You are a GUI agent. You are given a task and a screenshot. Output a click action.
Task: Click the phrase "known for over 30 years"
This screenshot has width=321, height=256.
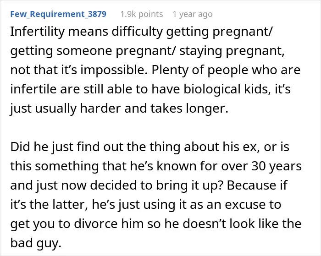point(229,166)
